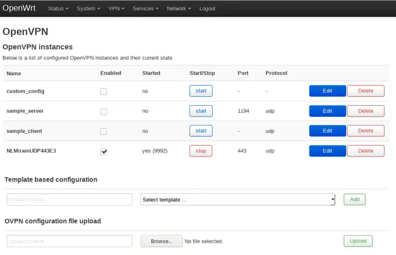Focus the template Instance name field

coord(70,200)
